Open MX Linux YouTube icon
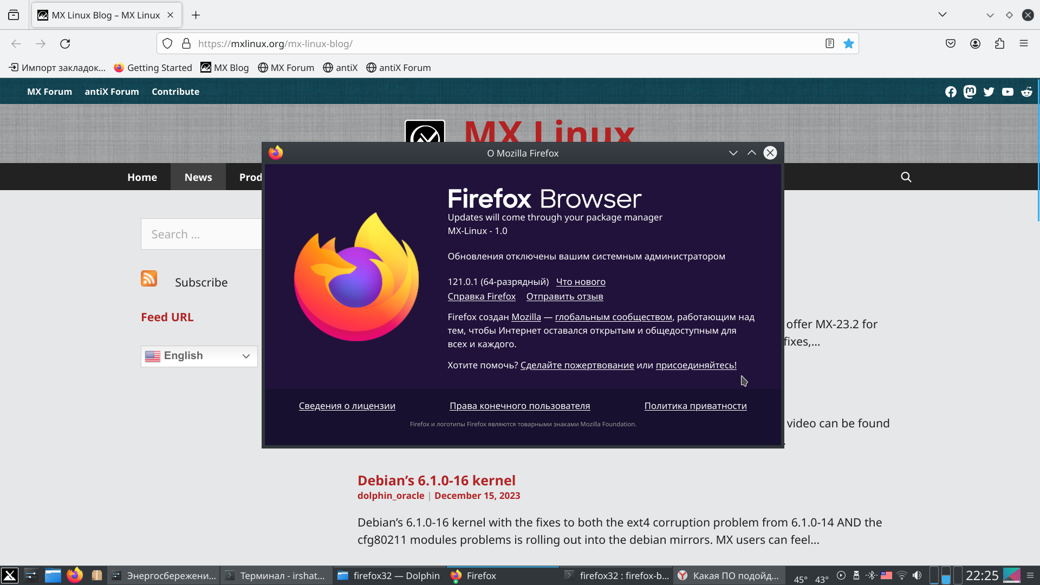 tap(1007, 92)
